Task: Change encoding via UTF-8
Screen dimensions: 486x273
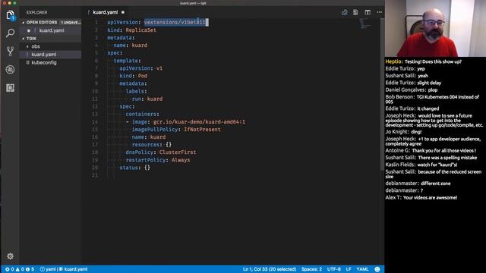Action: pyautogui.click(x=334, y=269)
